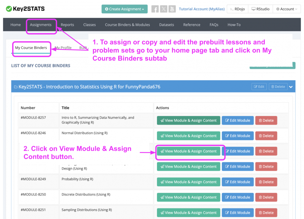Delete the Discrete Distributions module
The height and width of the screenshot is (219, 304).
tap(266, 197)
